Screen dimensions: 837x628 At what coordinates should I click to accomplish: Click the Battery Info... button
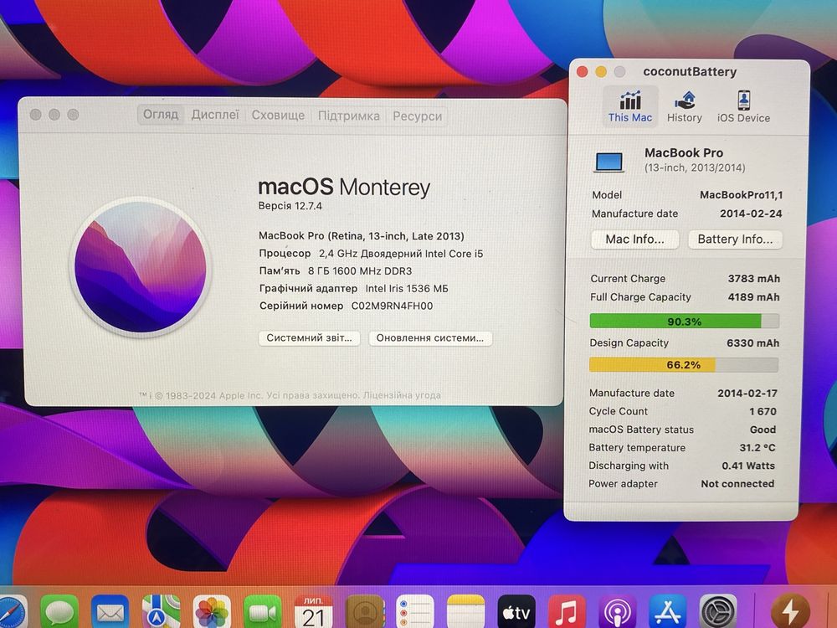pyautogui.click(x=735, y=239)
